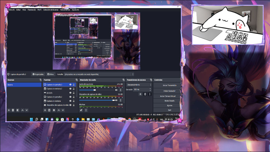Click Dispositivo de captura de video volume slider
This screenshot has width=270, height=152.
point(97,100)
